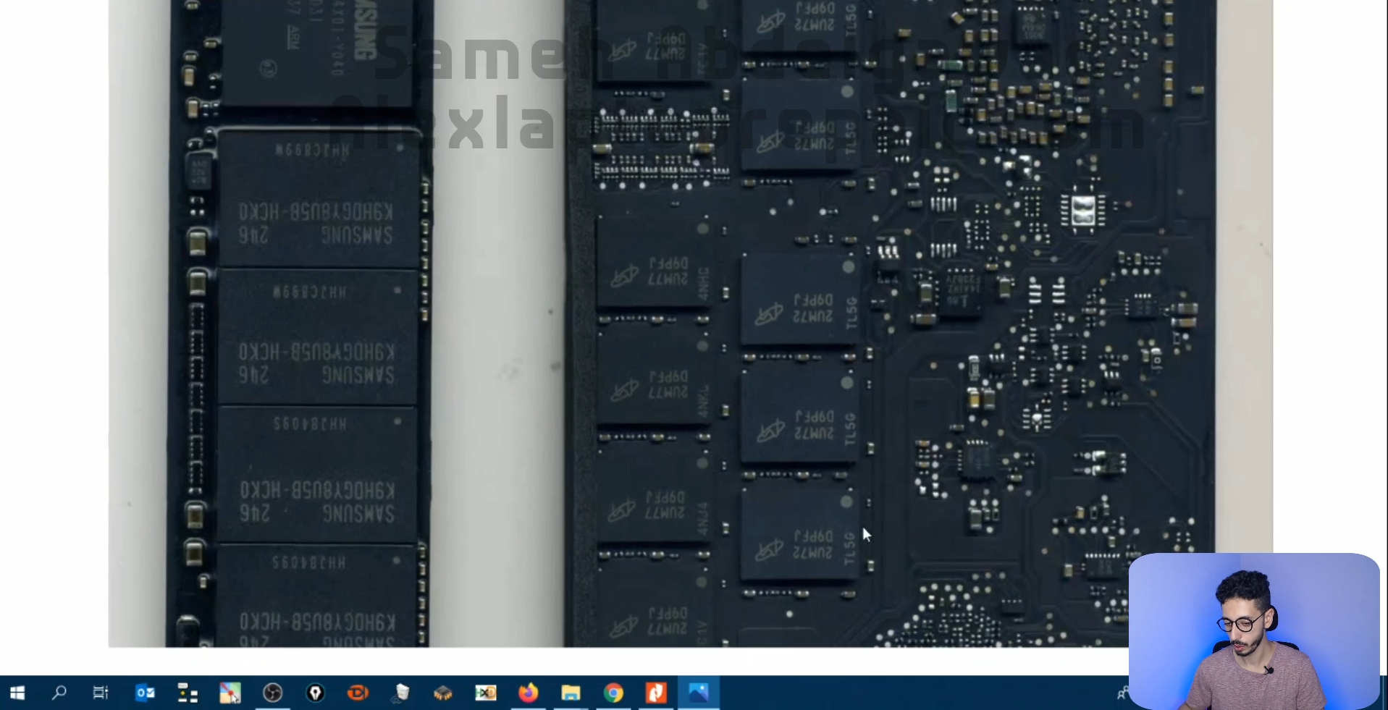Open the orange PDF app taskbar icon

click(656, 693)
